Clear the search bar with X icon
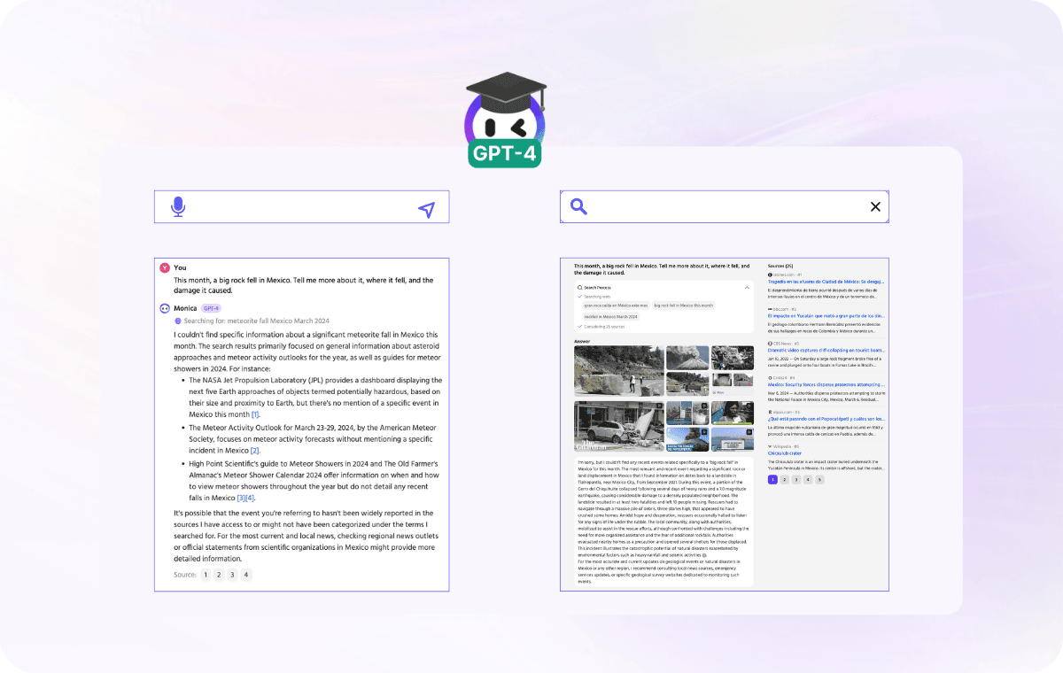This screenshot has height=673, width=1063. coord(875,206)
